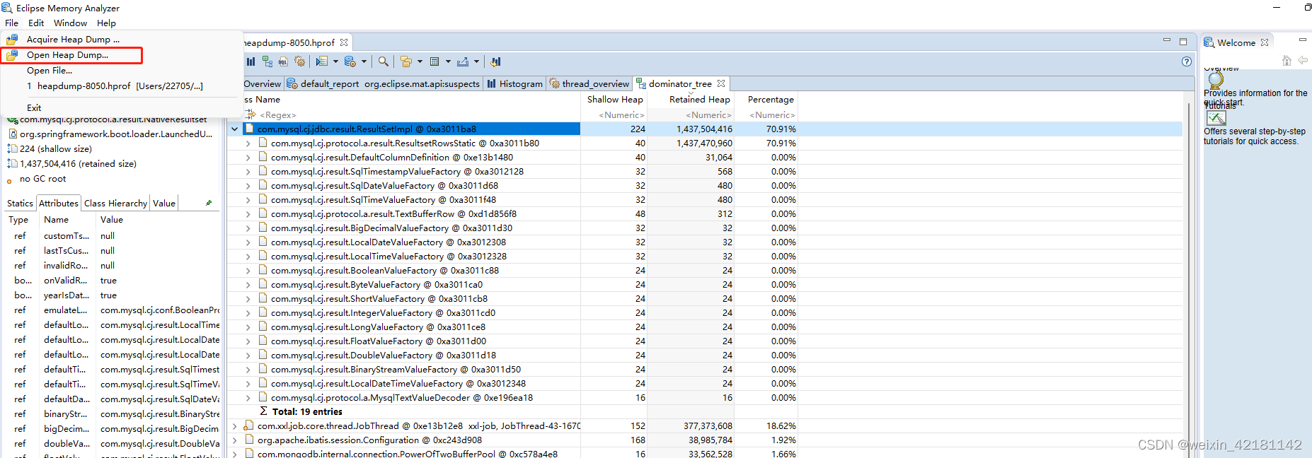Open the export toolbar dropdown arrow
Image resolution: width=1312 pixels, height=458 pixels.
476,61
